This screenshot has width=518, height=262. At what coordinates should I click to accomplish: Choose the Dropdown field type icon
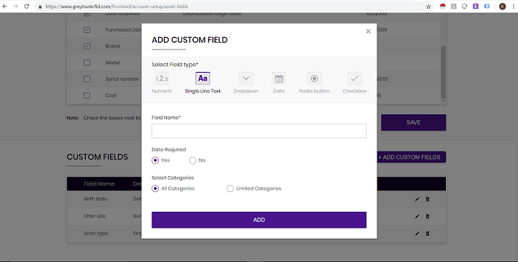[x=246, y=79]
